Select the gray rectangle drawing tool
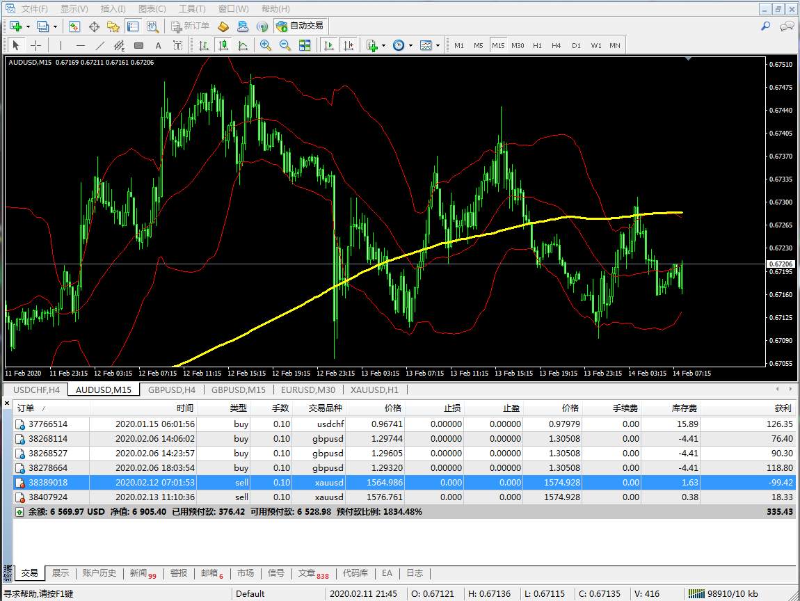This screenshot has width=800, height=601. [x=138, y=45]
